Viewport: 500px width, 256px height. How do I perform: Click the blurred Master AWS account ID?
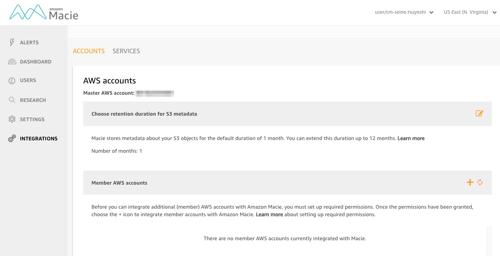click(155, 93)
